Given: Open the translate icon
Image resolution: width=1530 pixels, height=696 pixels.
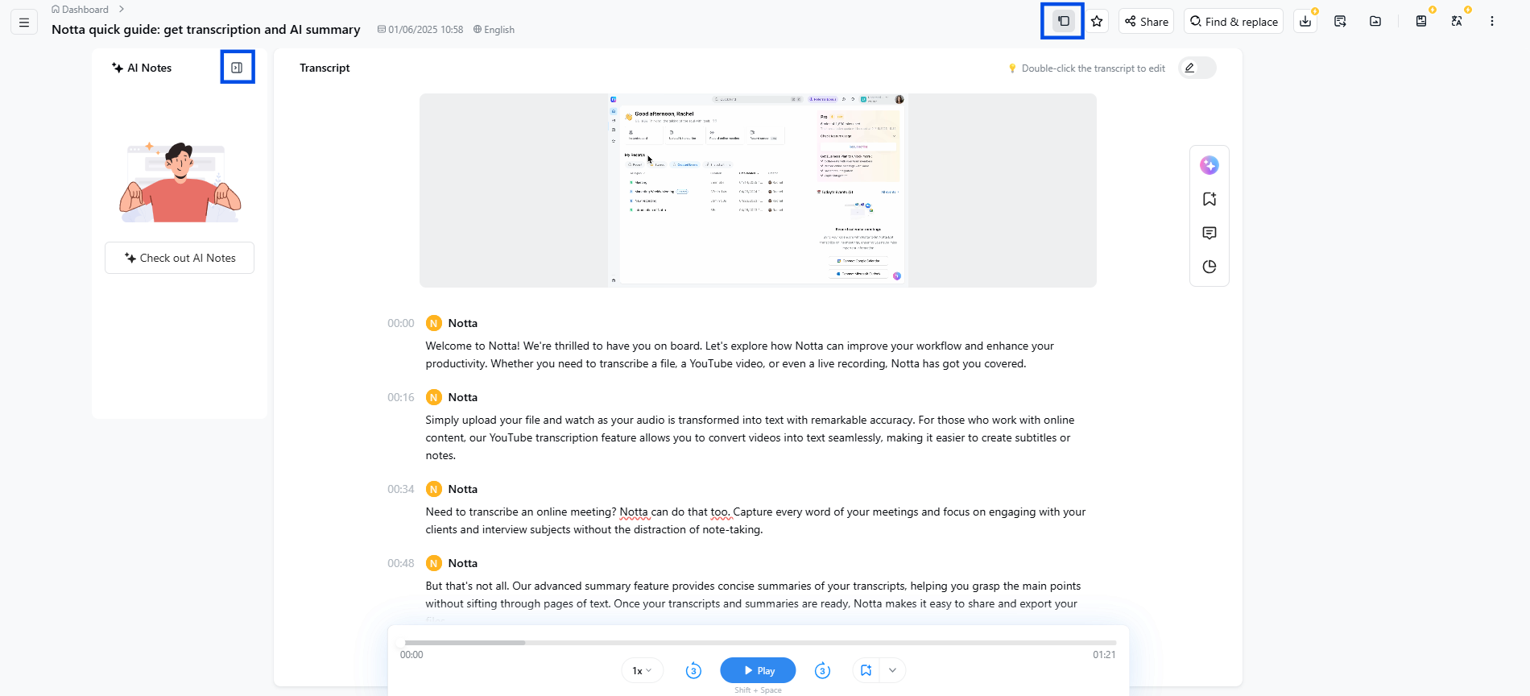Looking at the screenshot, I should 1457,22.
